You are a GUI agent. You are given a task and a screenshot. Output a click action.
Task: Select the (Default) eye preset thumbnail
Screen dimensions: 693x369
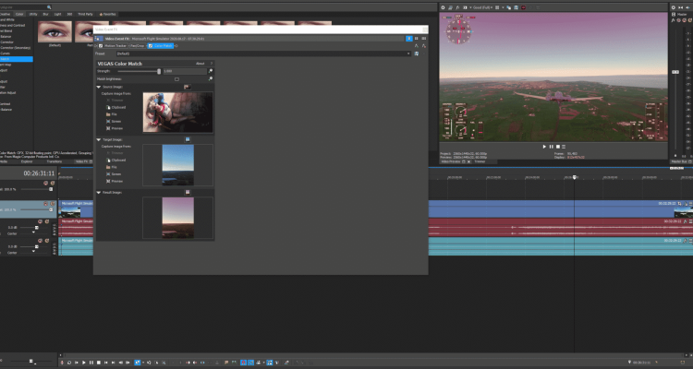(55, 31)
